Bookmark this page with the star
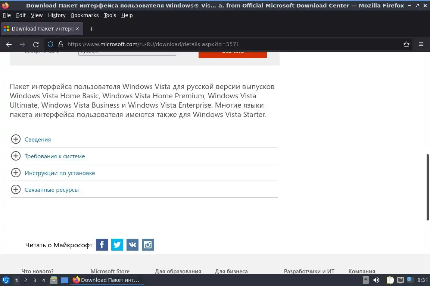430x286 pixels. coord(406,44)
